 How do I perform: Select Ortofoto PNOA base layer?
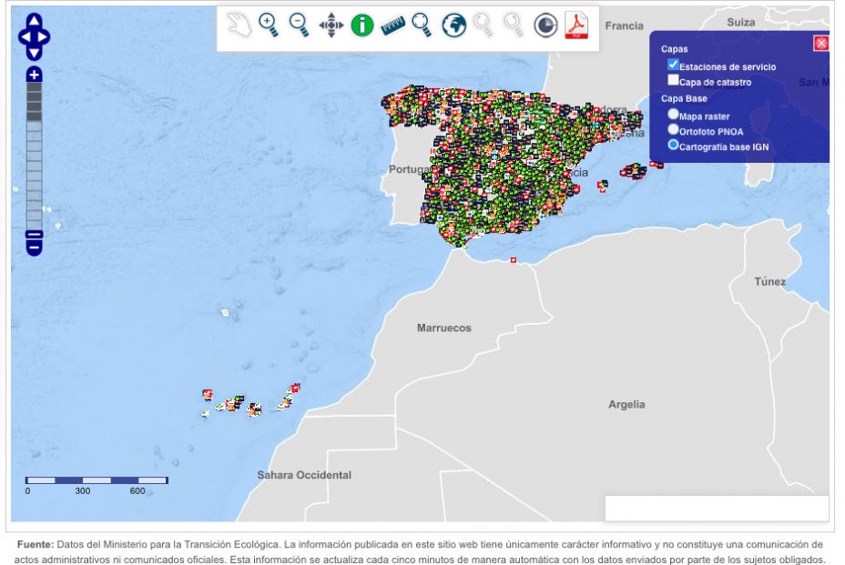pos(674,130)
